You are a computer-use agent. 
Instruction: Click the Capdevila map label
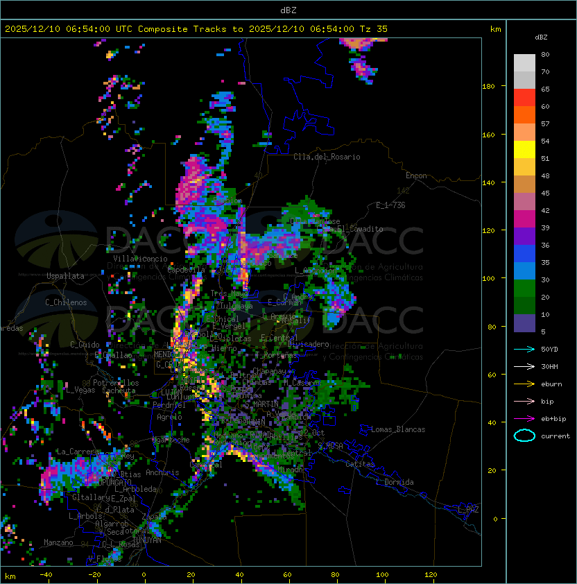click(x=186, y=270)
